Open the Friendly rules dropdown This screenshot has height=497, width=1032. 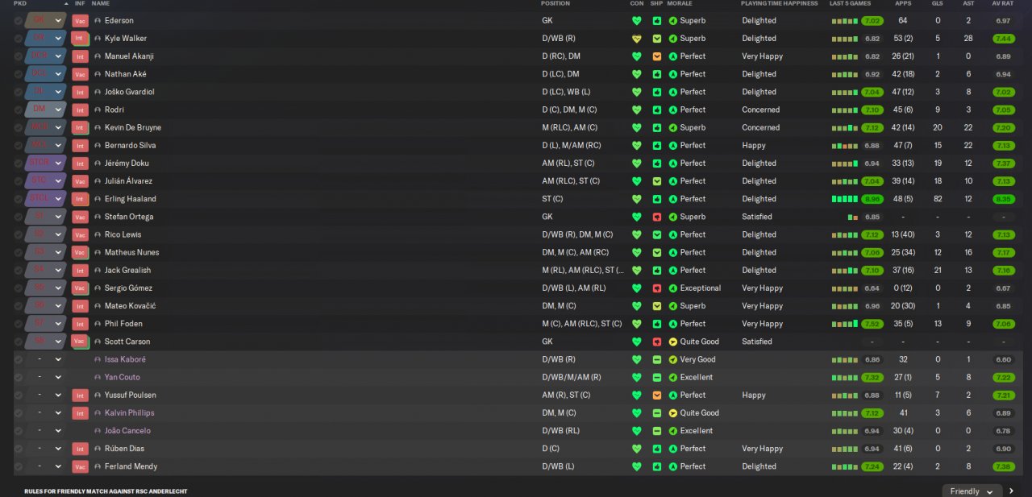tap(972, 491)
